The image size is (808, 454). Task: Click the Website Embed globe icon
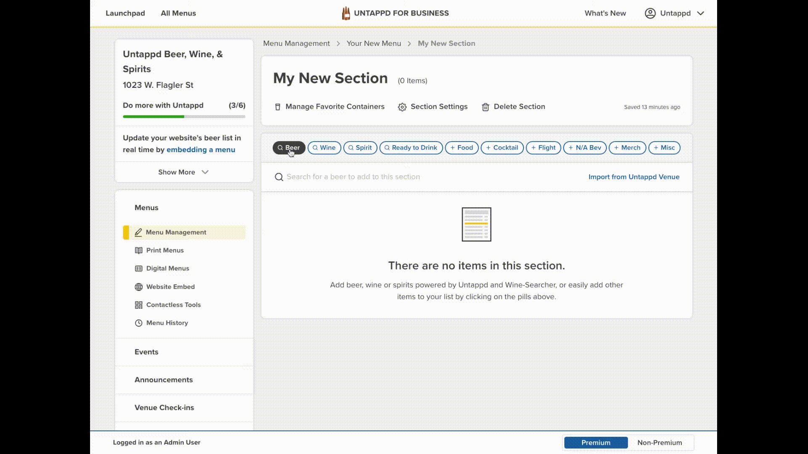(x=139, y=287)
